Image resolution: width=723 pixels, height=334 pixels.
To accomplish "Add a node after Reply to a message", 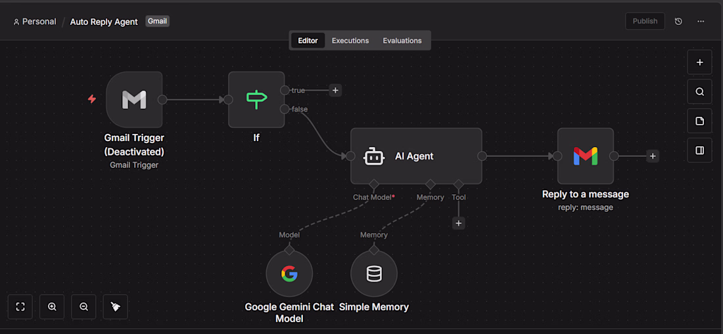I will [x=653, y=156].
